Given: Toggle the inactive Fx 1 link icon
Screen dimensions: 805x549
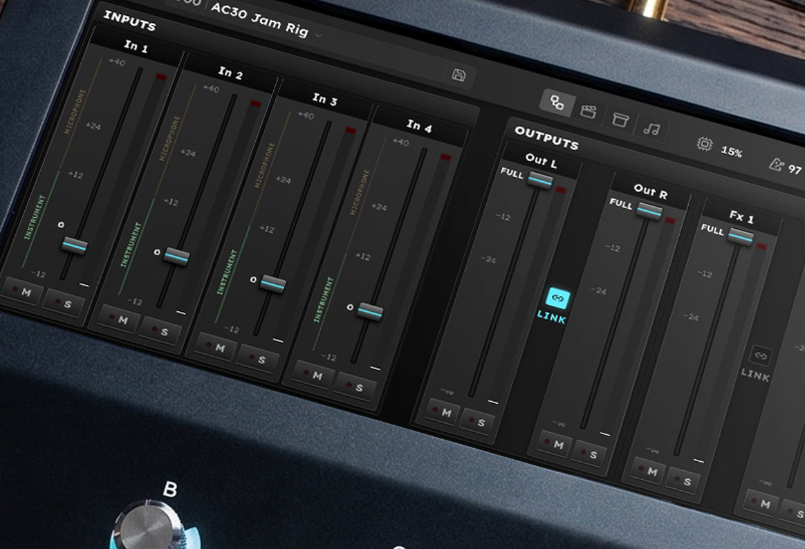Looking at the screenshot, I should coord(761,355).
